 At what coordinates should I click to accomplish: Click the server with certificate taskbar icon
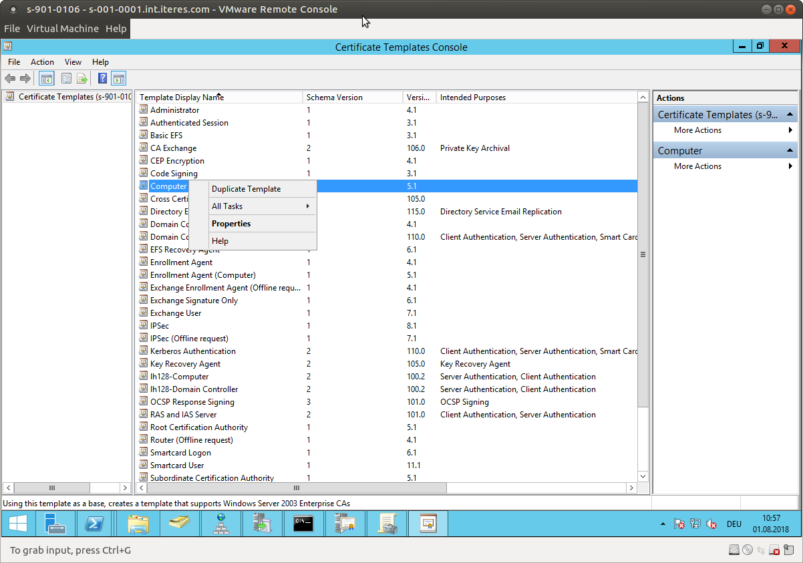[x=345, y=524]
